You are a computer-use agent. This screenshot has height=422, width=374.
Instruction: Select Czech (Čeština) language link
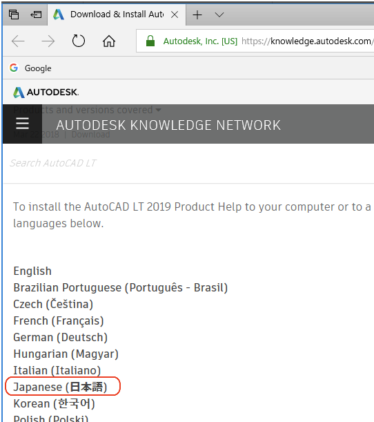pos(53,304)
